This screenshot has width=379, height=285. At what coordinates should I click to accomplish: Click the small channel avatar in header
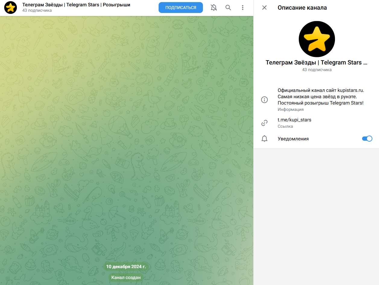(x=11, y=8)
